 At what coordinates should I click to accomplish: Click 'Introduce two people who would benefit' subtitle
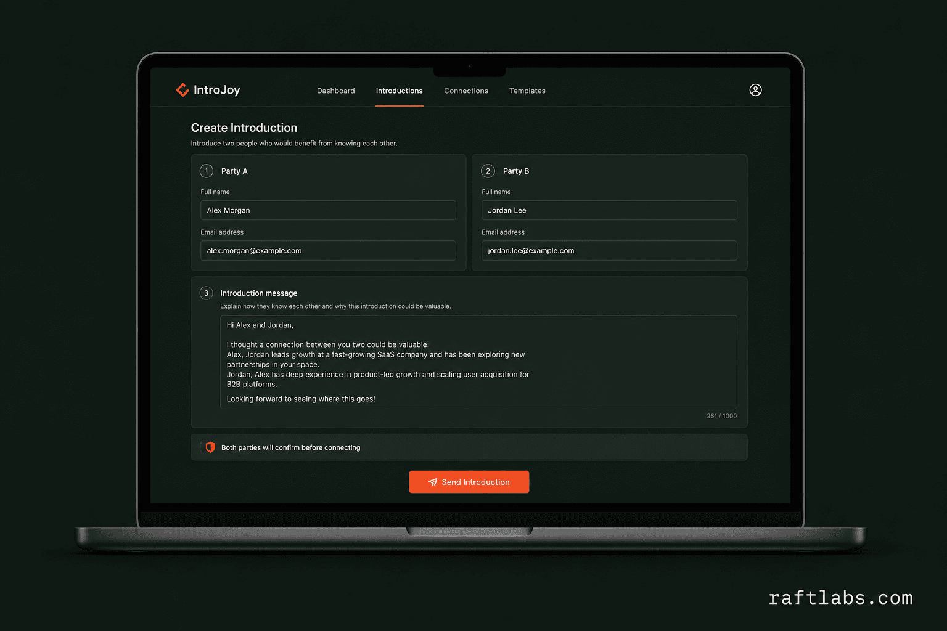294,144
